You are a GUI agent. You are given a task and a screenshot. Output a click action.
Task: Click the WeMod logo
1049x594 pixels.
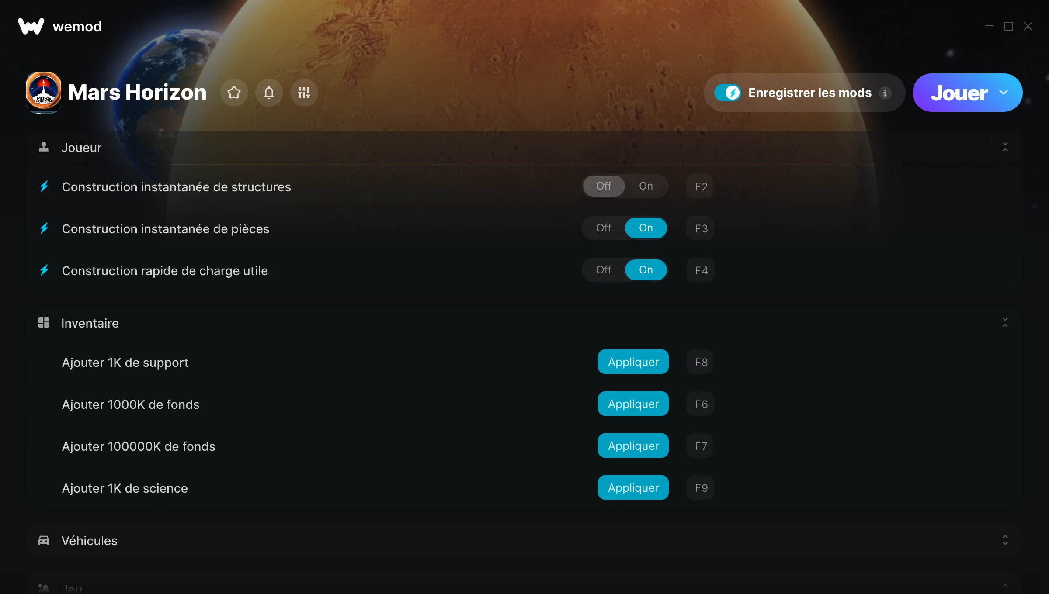click(x=31, y=27)
